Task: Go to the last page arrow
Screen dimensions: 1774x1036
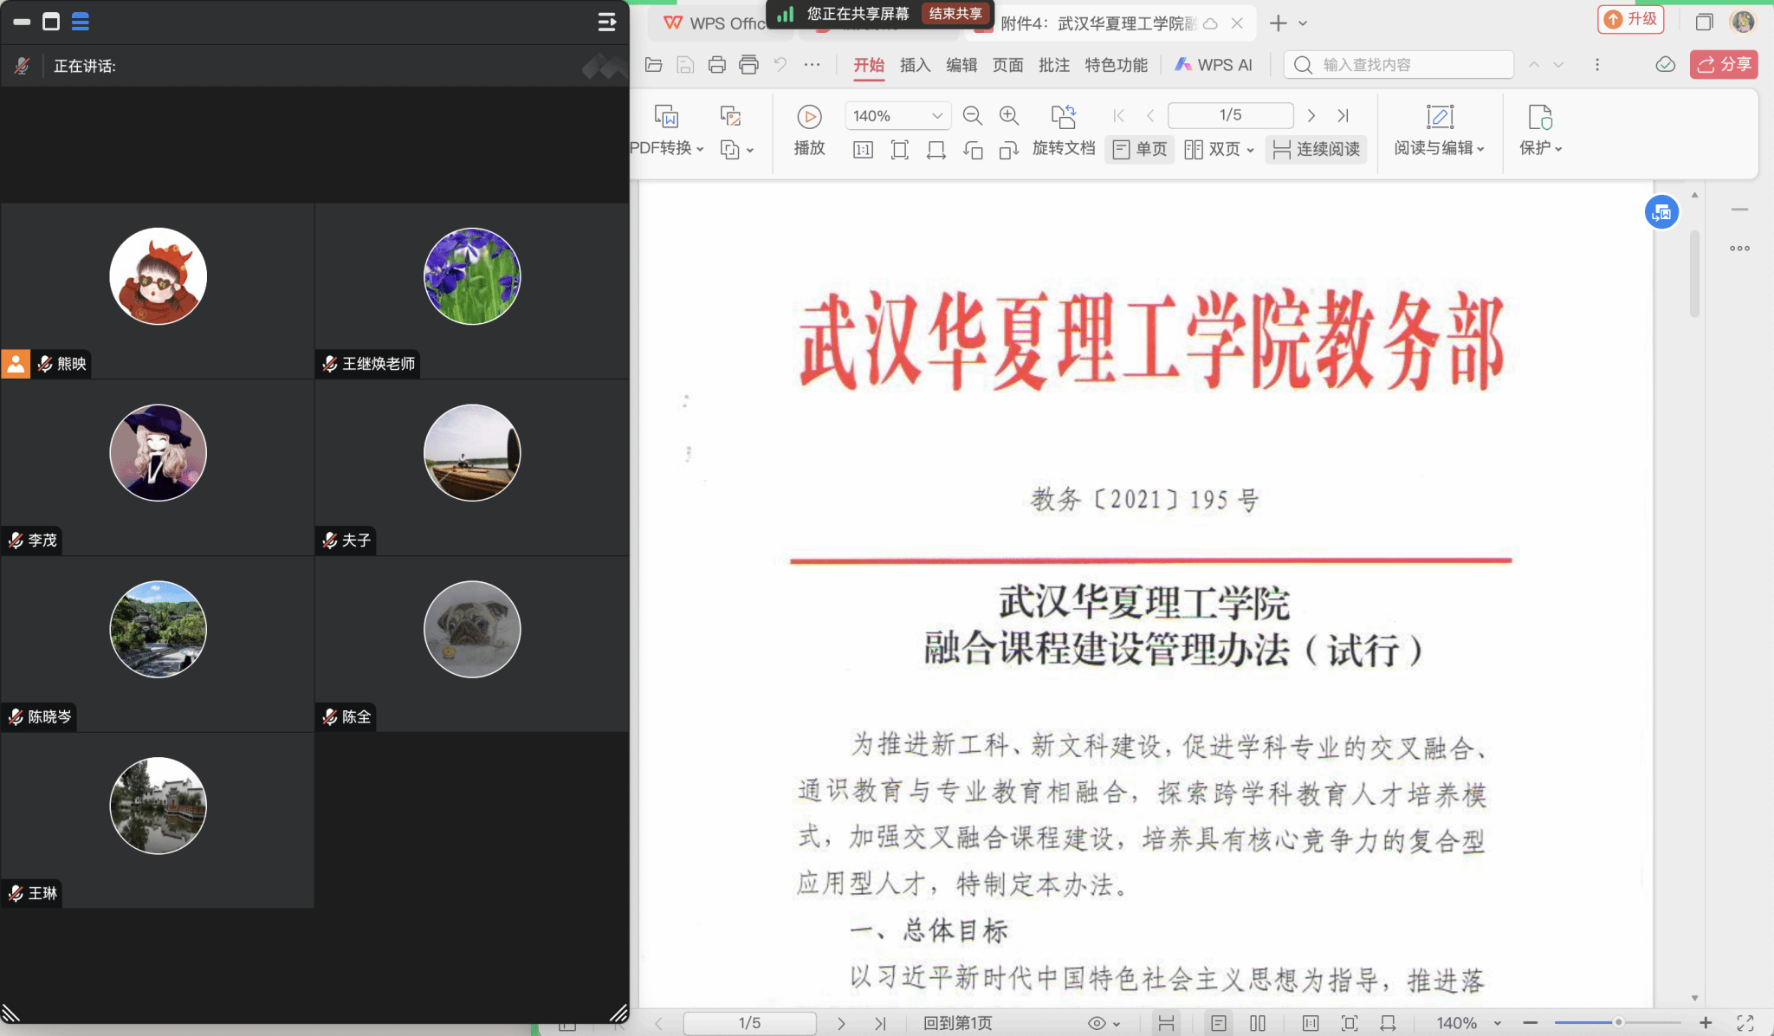Action: click(x=1343, y=116)
